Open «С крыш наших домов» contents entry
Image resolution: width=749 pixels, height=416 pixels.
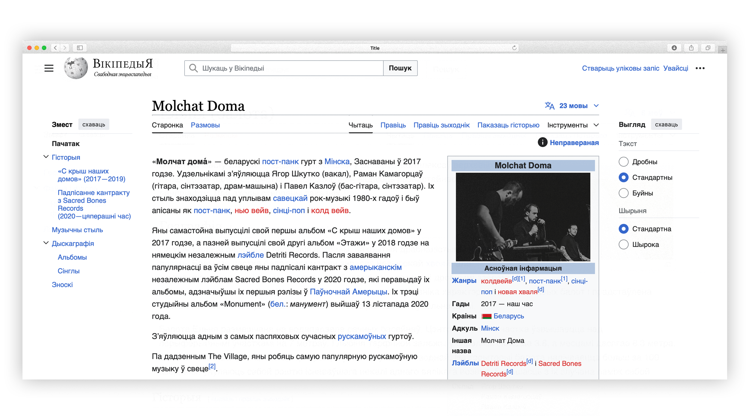91,175
